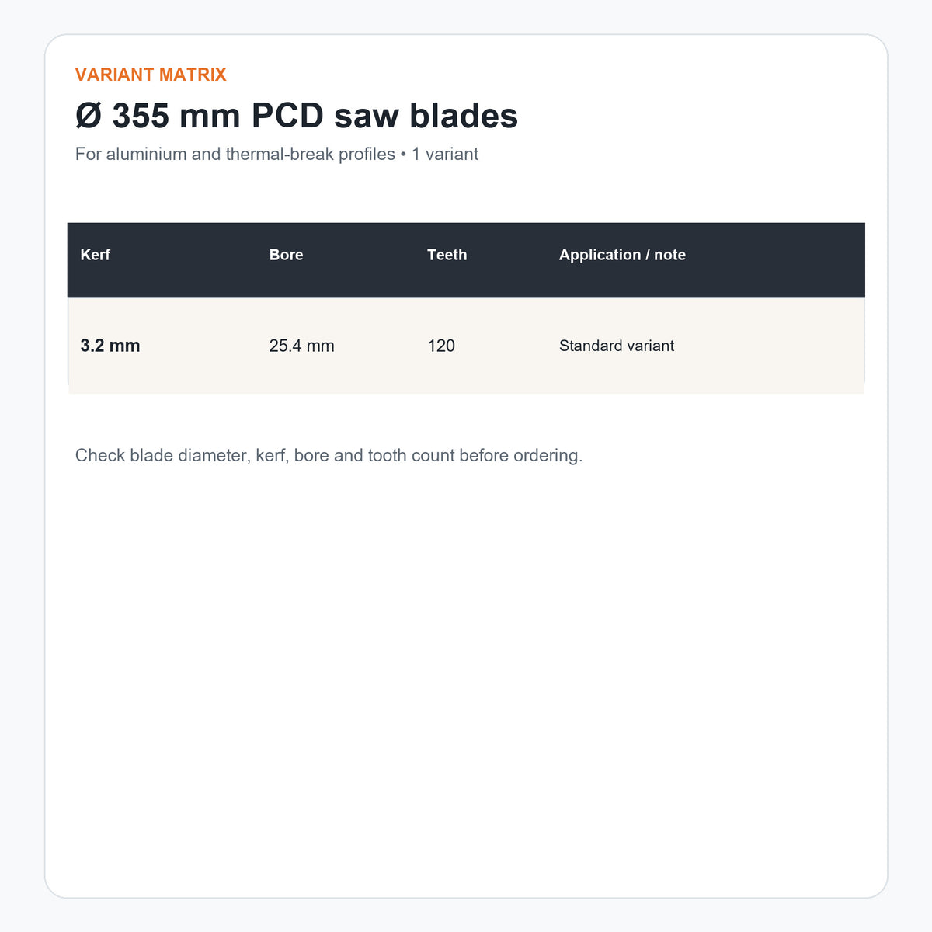
Task: Click the word PCD in the title
Action: [x=287, y=116]
